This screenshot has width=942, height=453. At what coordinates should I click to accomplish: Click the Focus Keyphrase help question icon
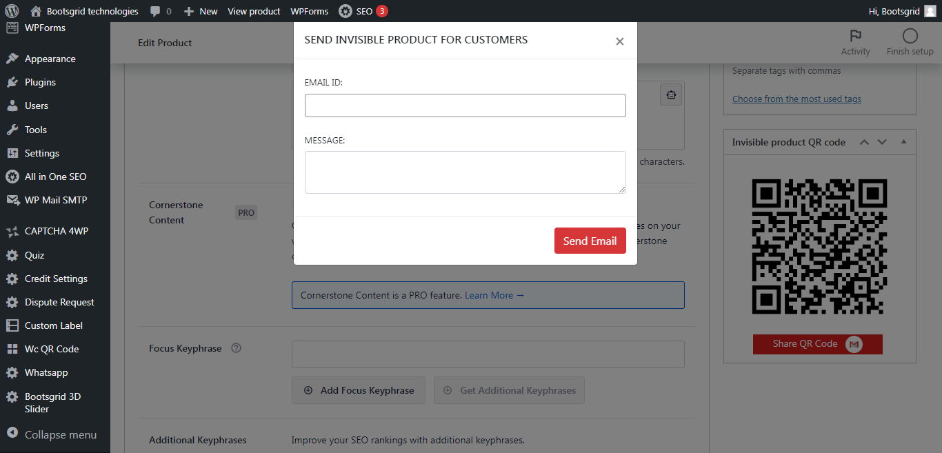click(x=236, y=348)
